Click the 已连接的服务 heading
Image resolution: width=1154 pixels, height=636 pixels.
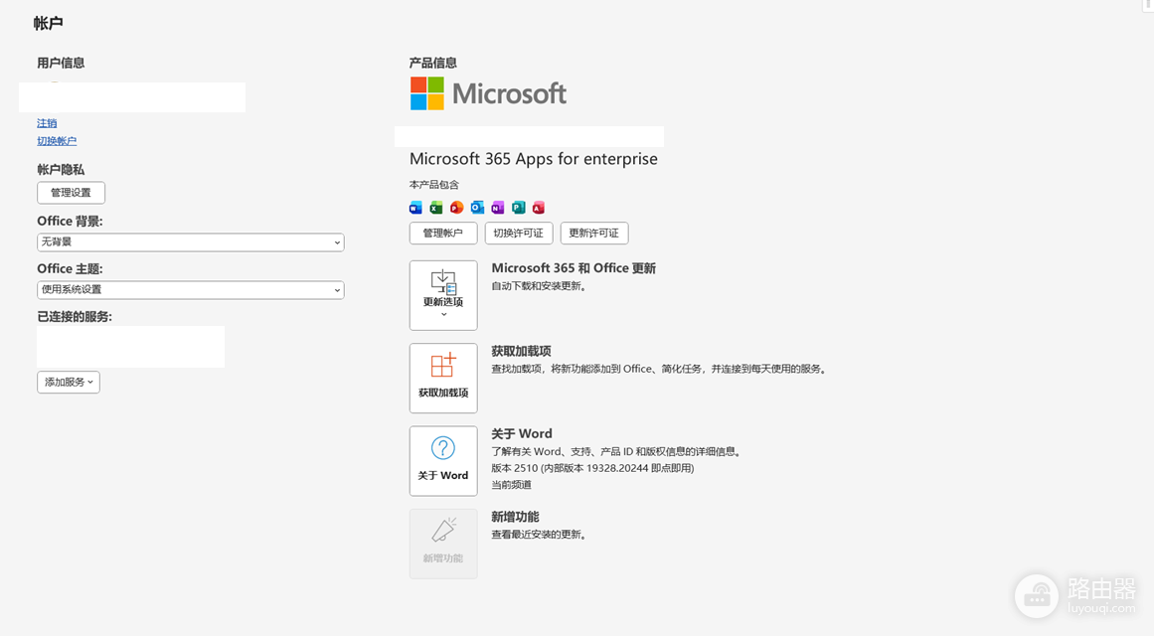pyautogui.click(x=75, y=317)
